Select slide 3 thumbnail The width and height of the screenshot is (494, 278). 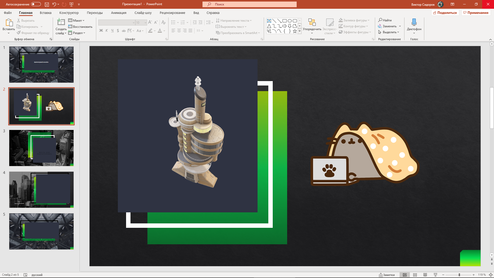point(41,148)
